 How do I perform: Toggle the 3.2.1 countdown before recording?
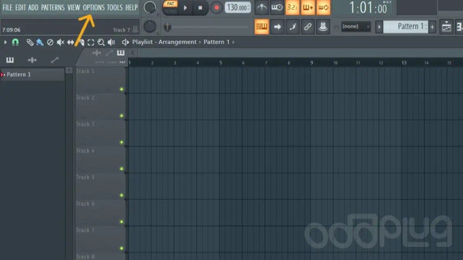click(293, 7)
